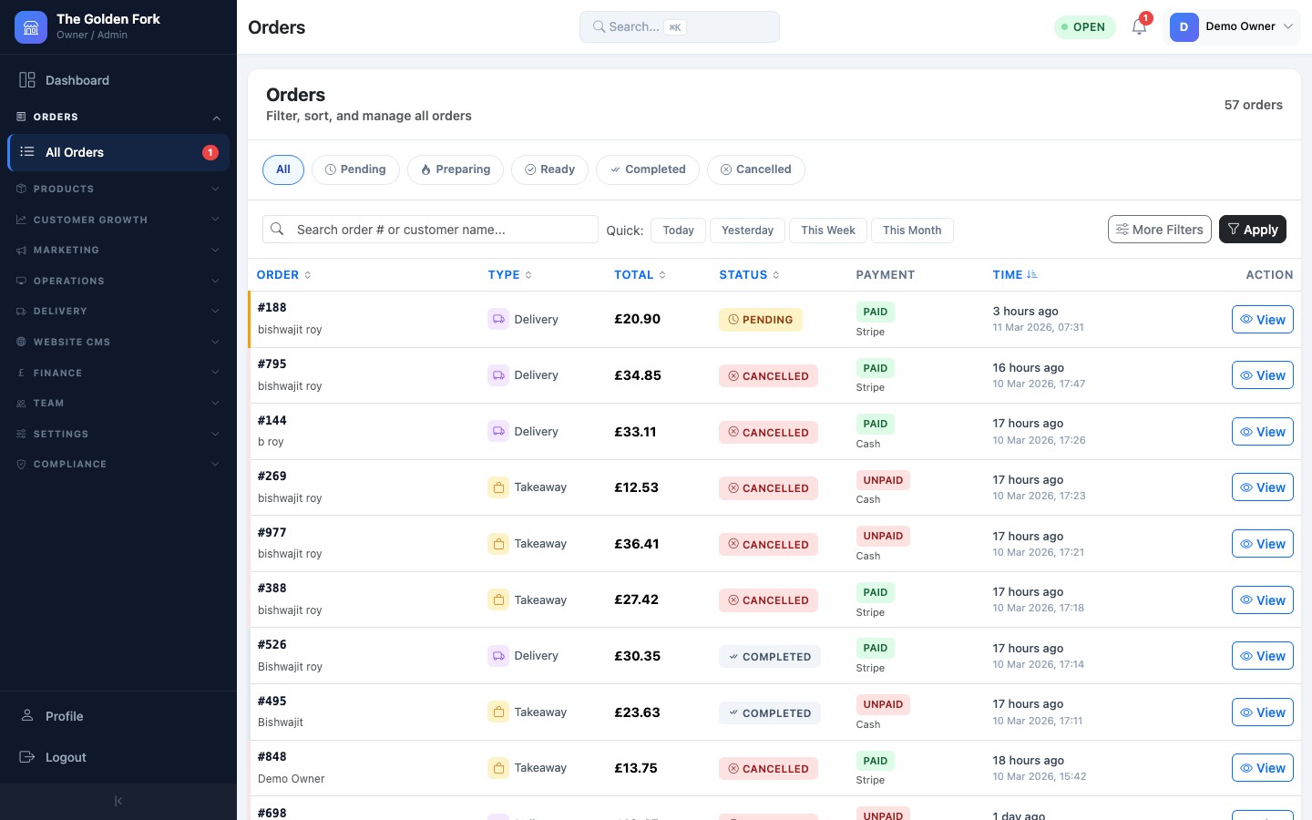Click the delivery scooter icon on order #188
This screenshot has height=820, width=1312.
(x=498, y=319)
